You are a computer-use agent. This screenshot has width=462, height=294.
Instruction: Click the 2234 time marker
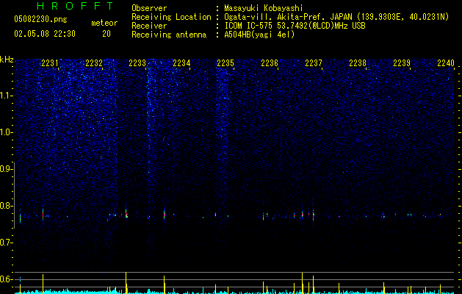coord(181,63)
